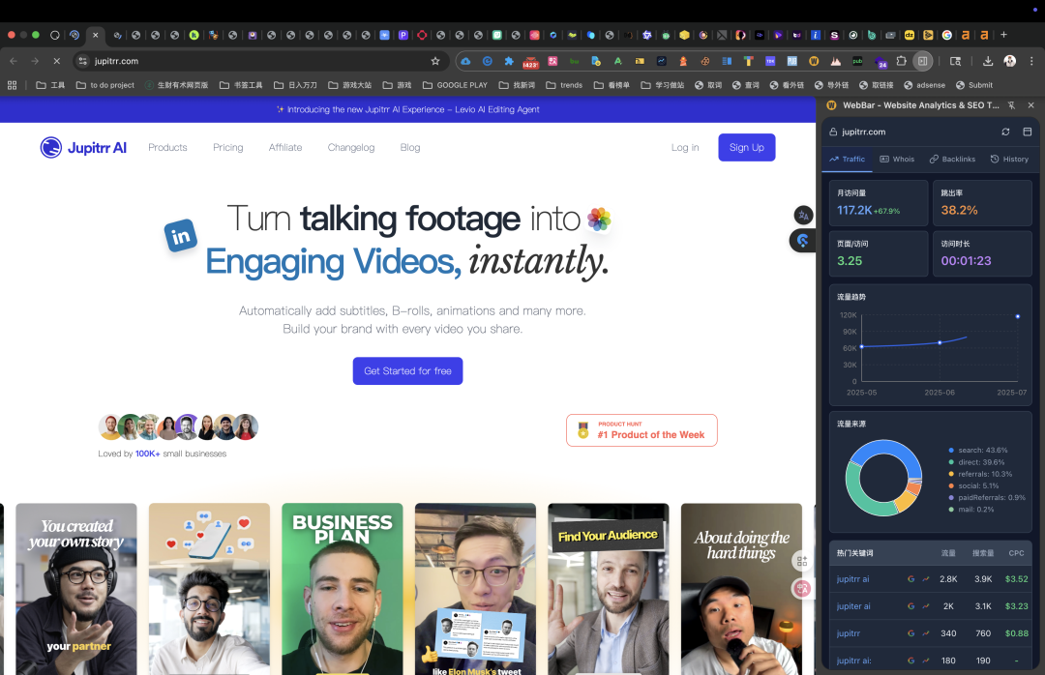Click the 2025-07 data point on traffic chart
The height and width of the screenshot is (675, 1045).
point(1018,316)
